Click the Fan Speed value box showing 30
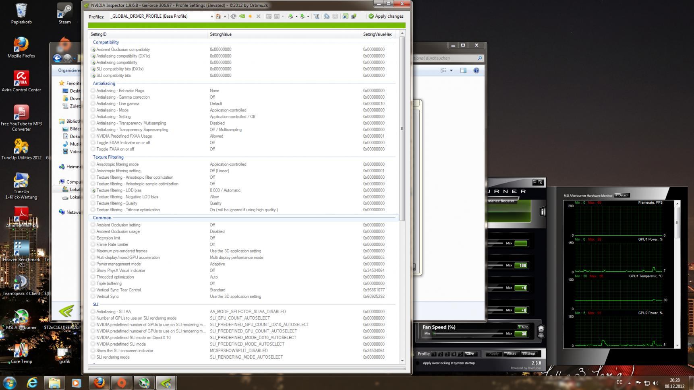The width and height of the screenshot is (694, 390). pyautogui.click(x=521, y=334)
